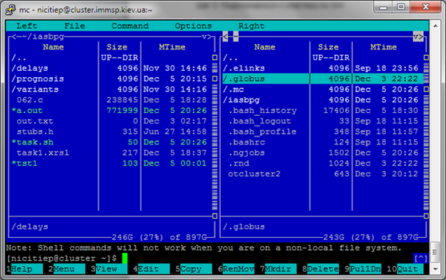Click the window scrollbar up arrow

[x=435, y=26]
